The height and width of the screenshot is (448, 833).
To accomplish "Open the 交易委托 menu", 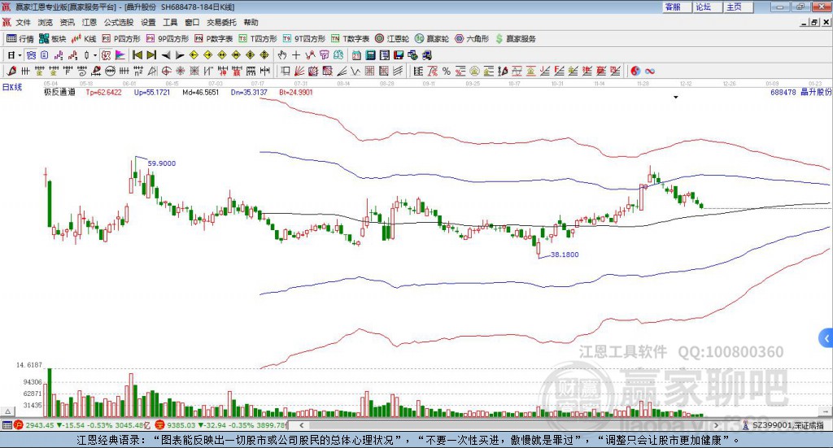I will 221,22.
